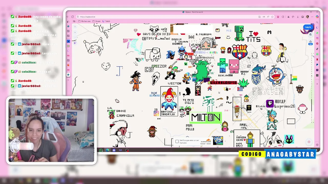Add page to favorites star

click(272, 17)
